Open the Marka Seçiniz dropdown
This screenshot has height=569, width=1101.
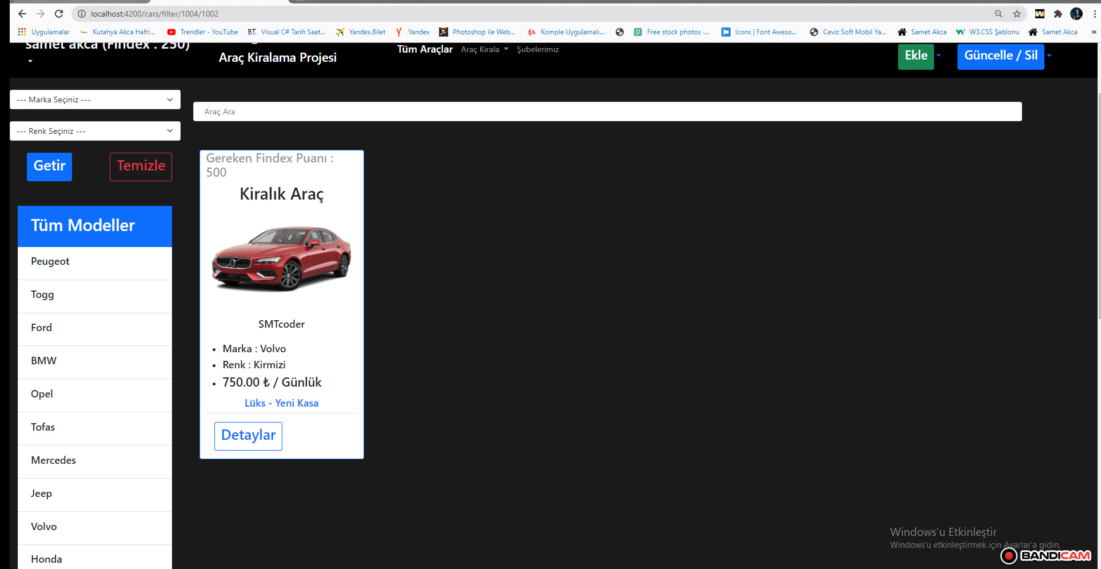pos(94,99)
